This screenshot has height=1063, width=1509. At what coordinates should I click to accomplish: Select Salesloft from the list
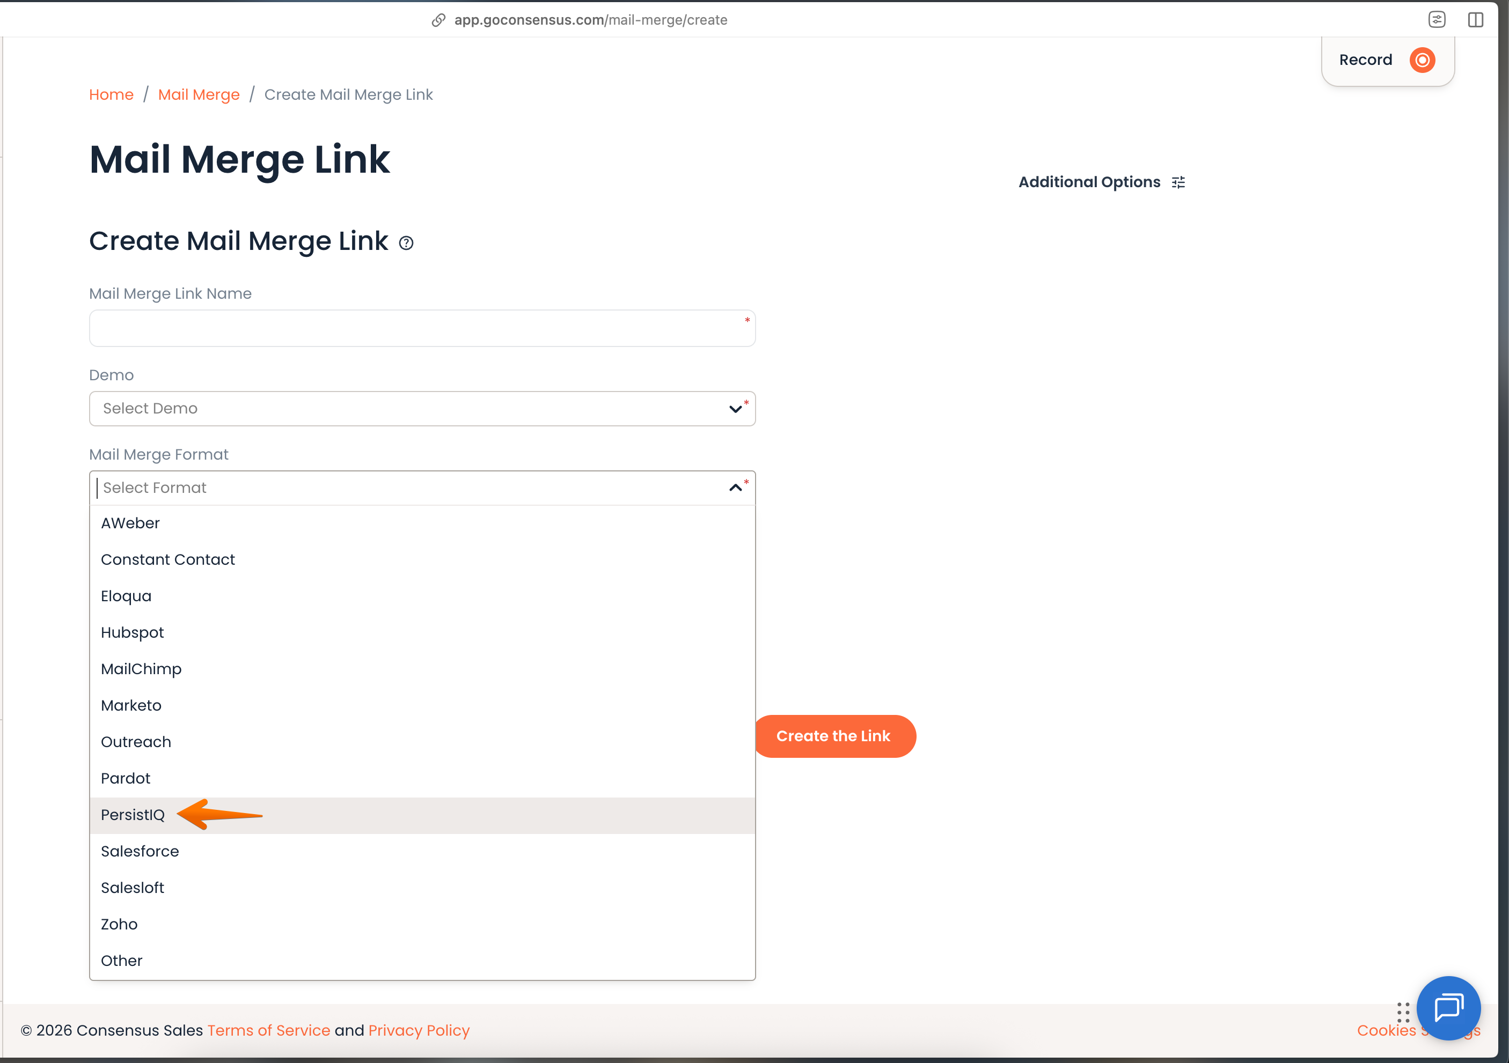coord(422,888)
